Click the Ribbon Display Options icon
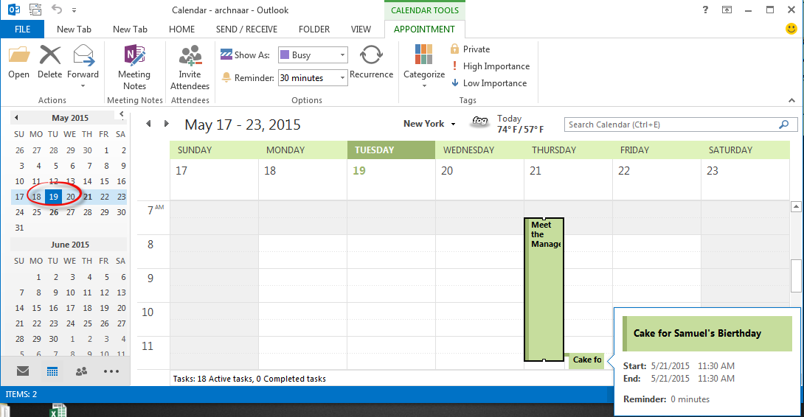 727,10
